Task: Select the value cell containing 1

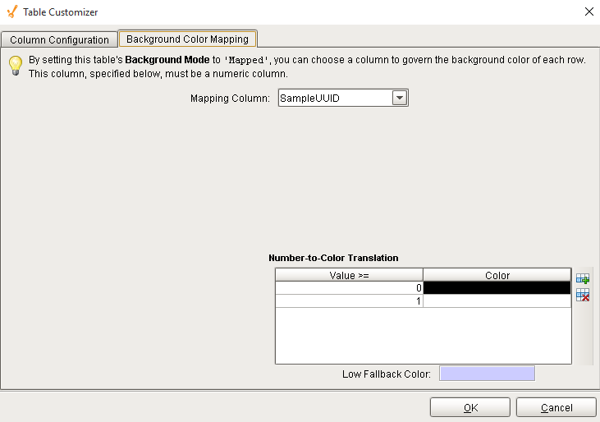Action: point(349,301)
